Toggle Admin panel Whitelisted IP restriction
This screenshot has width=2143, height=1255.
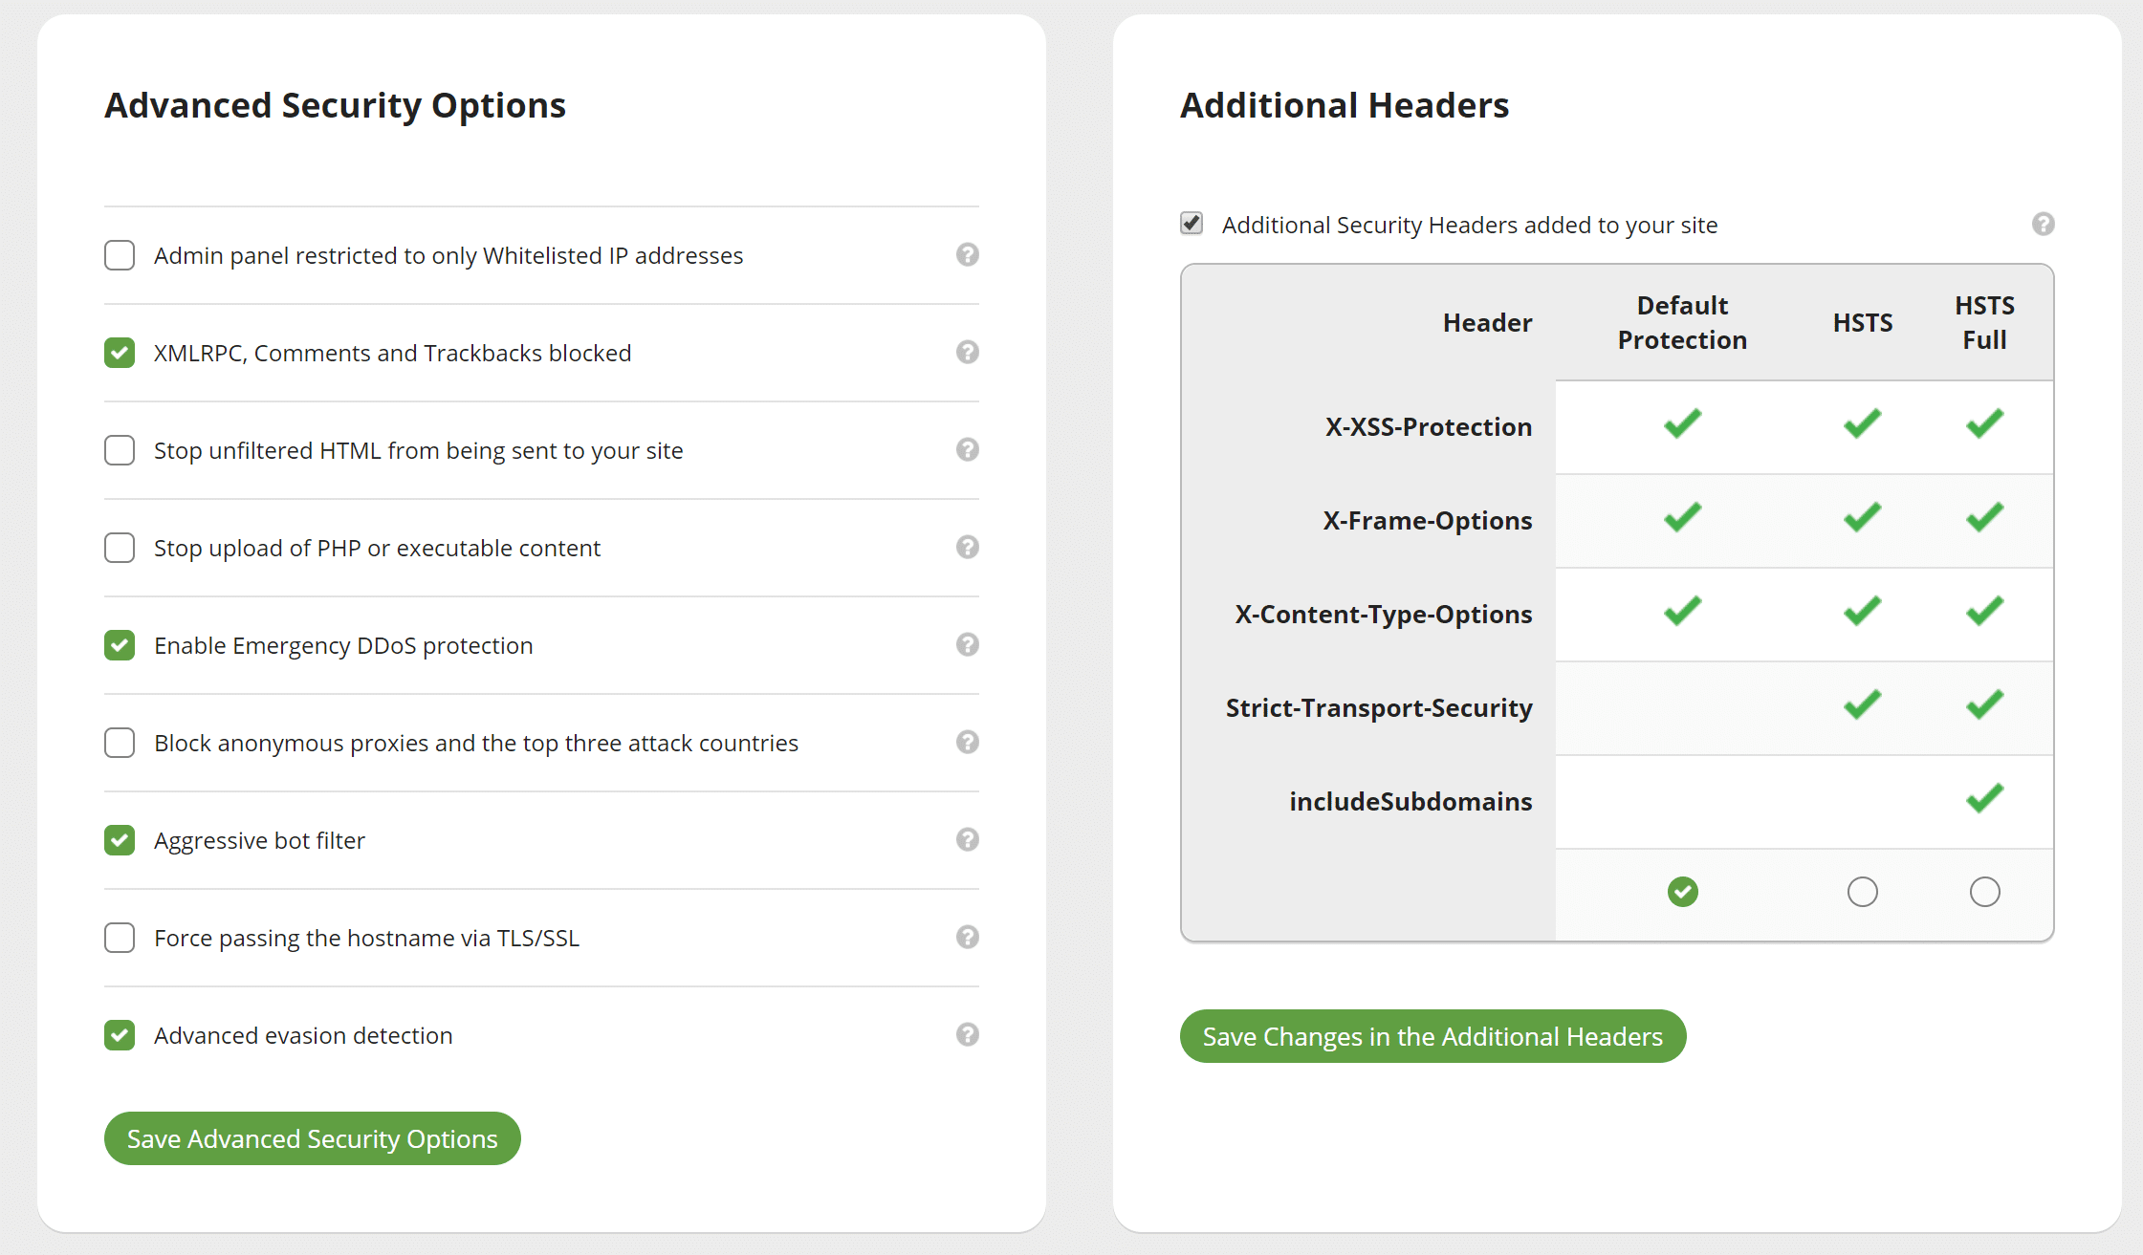tap(118, 255)
